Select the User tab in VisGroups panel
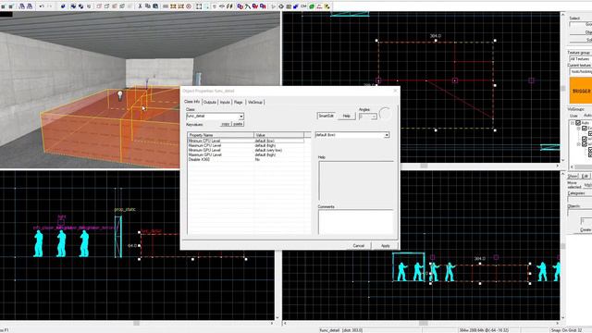The height and width of the screenshot is (333, 592). point(573,116)
